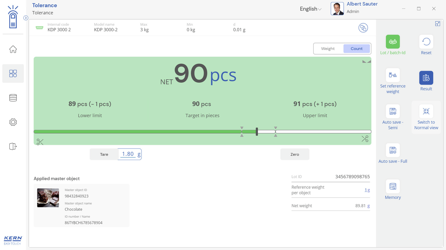
Task: Open Set reference weight
Action: tap(393, 75)
